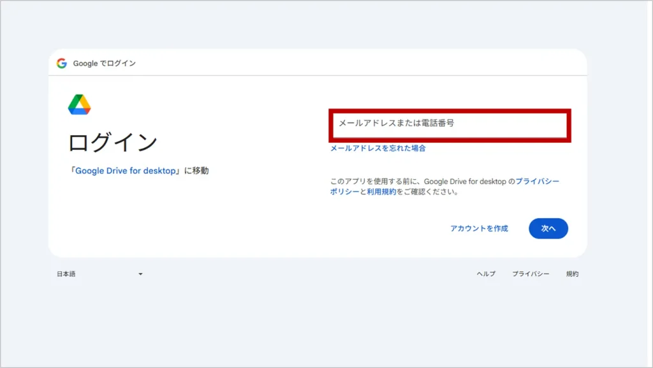Follow the Google Drive for desktop link
The height and width of the screenshot is (368, 653).
click(x=125, y=171)
